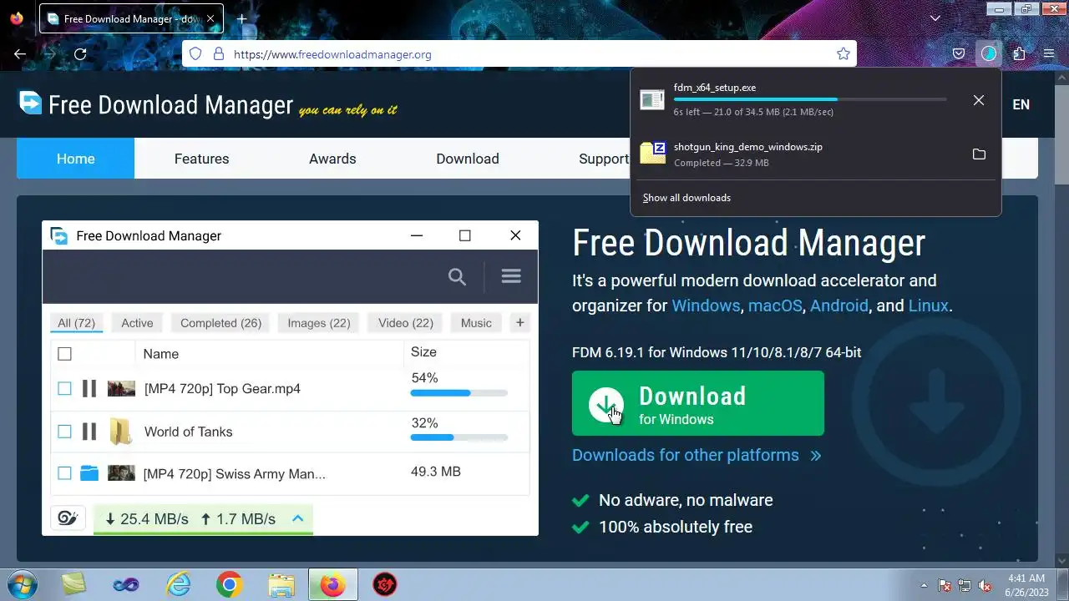
Task: Select the Completed (26) filter
Action: (220, 323)
